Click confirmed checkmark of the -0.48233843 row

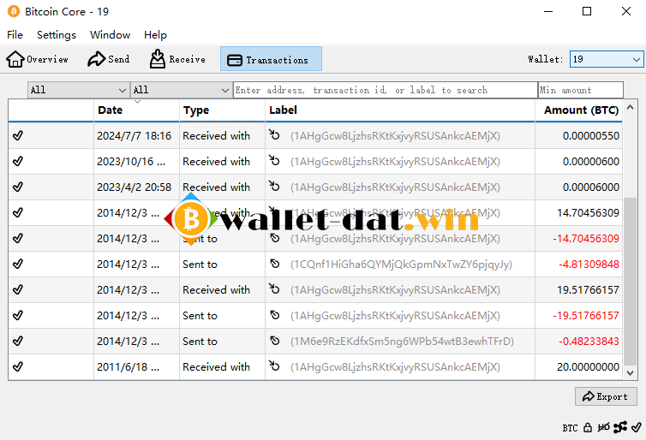click(x=18, y=342)
